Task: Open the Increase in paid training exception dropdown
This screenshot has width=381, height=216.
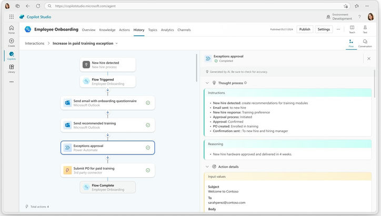Action: (x=117, y=44)
